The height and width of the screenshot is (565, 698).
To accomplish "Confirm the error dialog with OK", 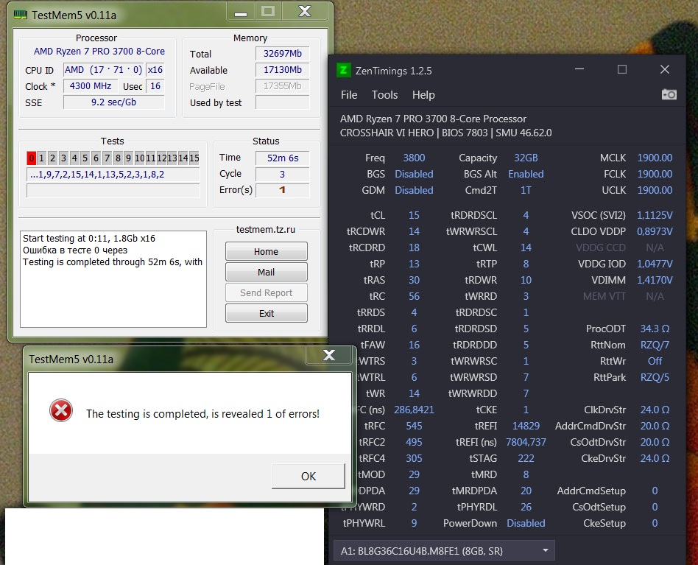I will click(x=308, y=476).
